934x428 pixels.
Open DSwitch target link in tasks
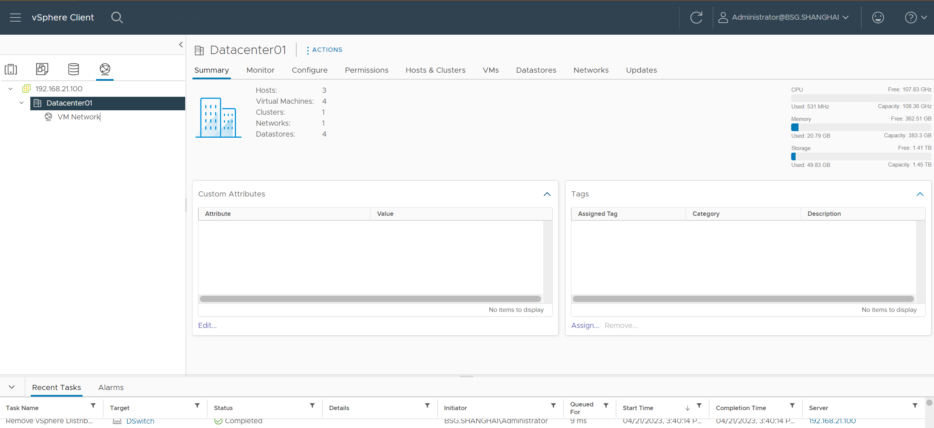pos(140,421)
